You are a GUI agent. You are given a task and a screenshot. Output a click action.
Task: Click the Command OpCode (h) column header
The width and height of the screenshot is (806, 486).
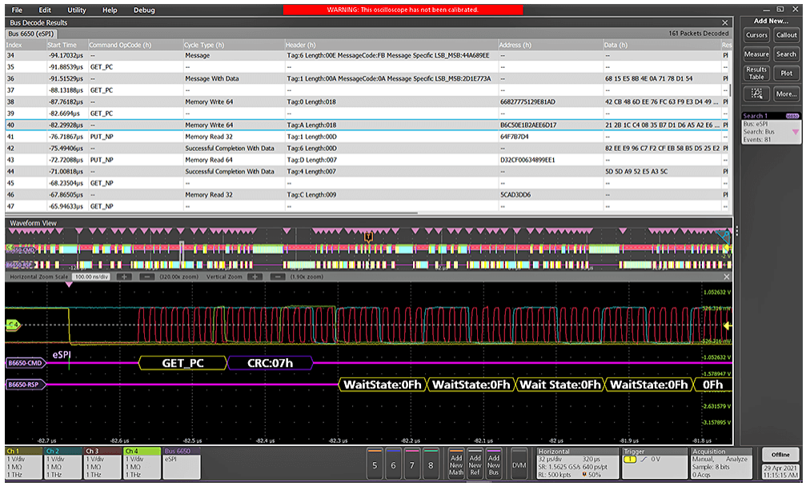click(135, 45)
